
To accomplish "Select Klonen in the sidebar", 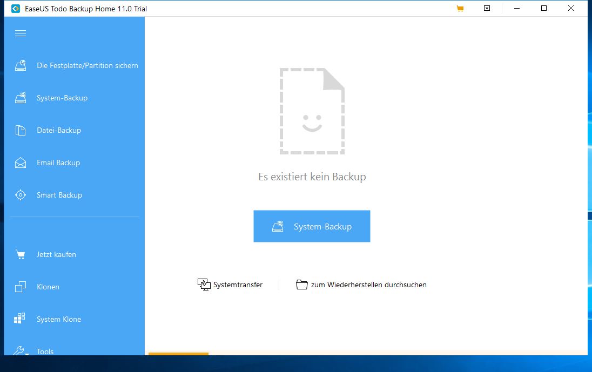I will (x=48, y=287).
